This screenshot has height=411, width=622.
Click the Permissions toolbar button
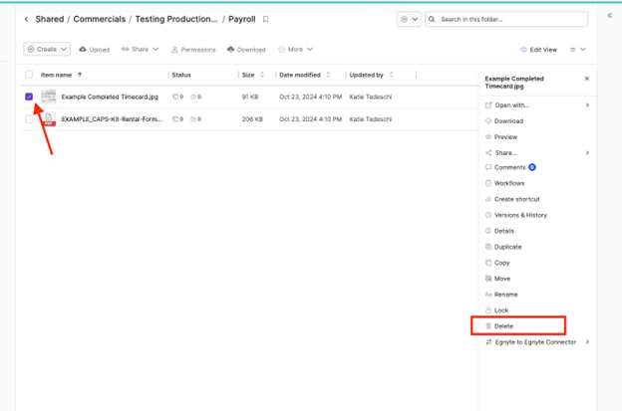(x=193, y=50)
